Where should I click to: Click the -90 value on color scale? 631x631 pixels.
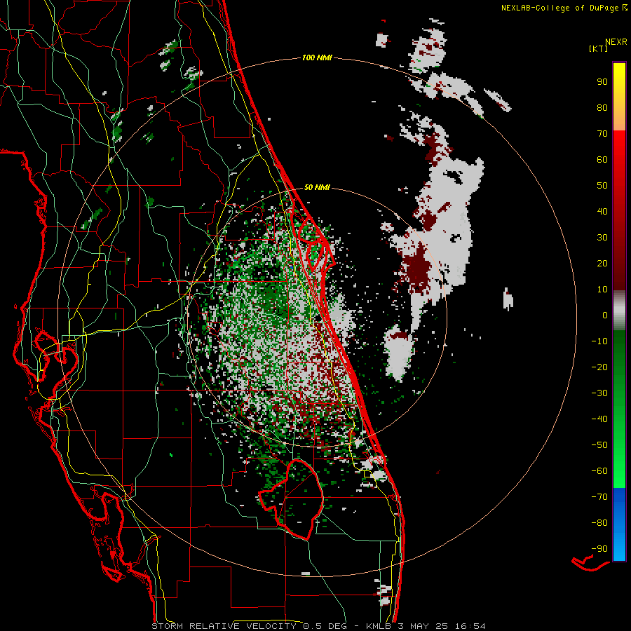(x=599, y=549)
